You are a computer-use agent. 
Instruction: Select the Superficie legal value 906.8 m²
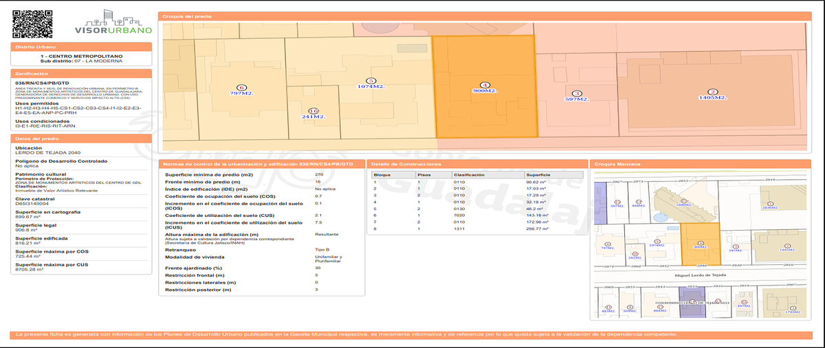tap(26, 230)
